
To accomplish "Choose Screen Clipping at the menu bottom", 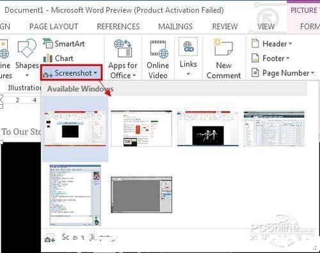I will (x=81, y=238).
